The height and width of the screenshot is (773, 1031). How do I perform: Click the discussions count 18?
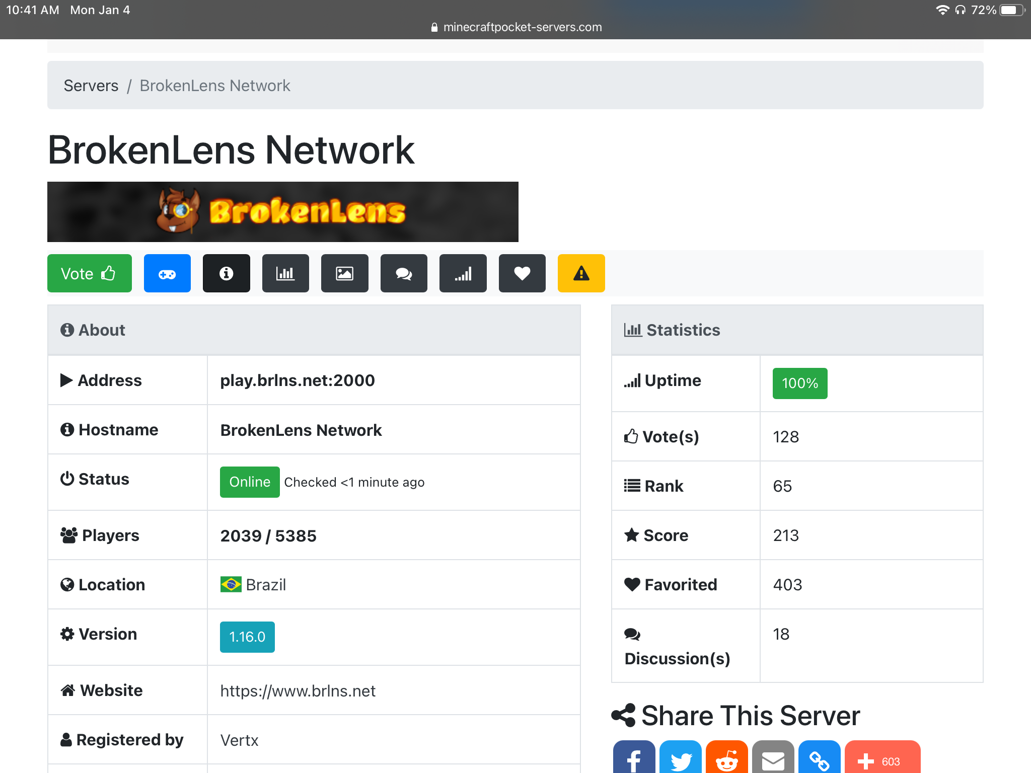[x=781, y=634]
